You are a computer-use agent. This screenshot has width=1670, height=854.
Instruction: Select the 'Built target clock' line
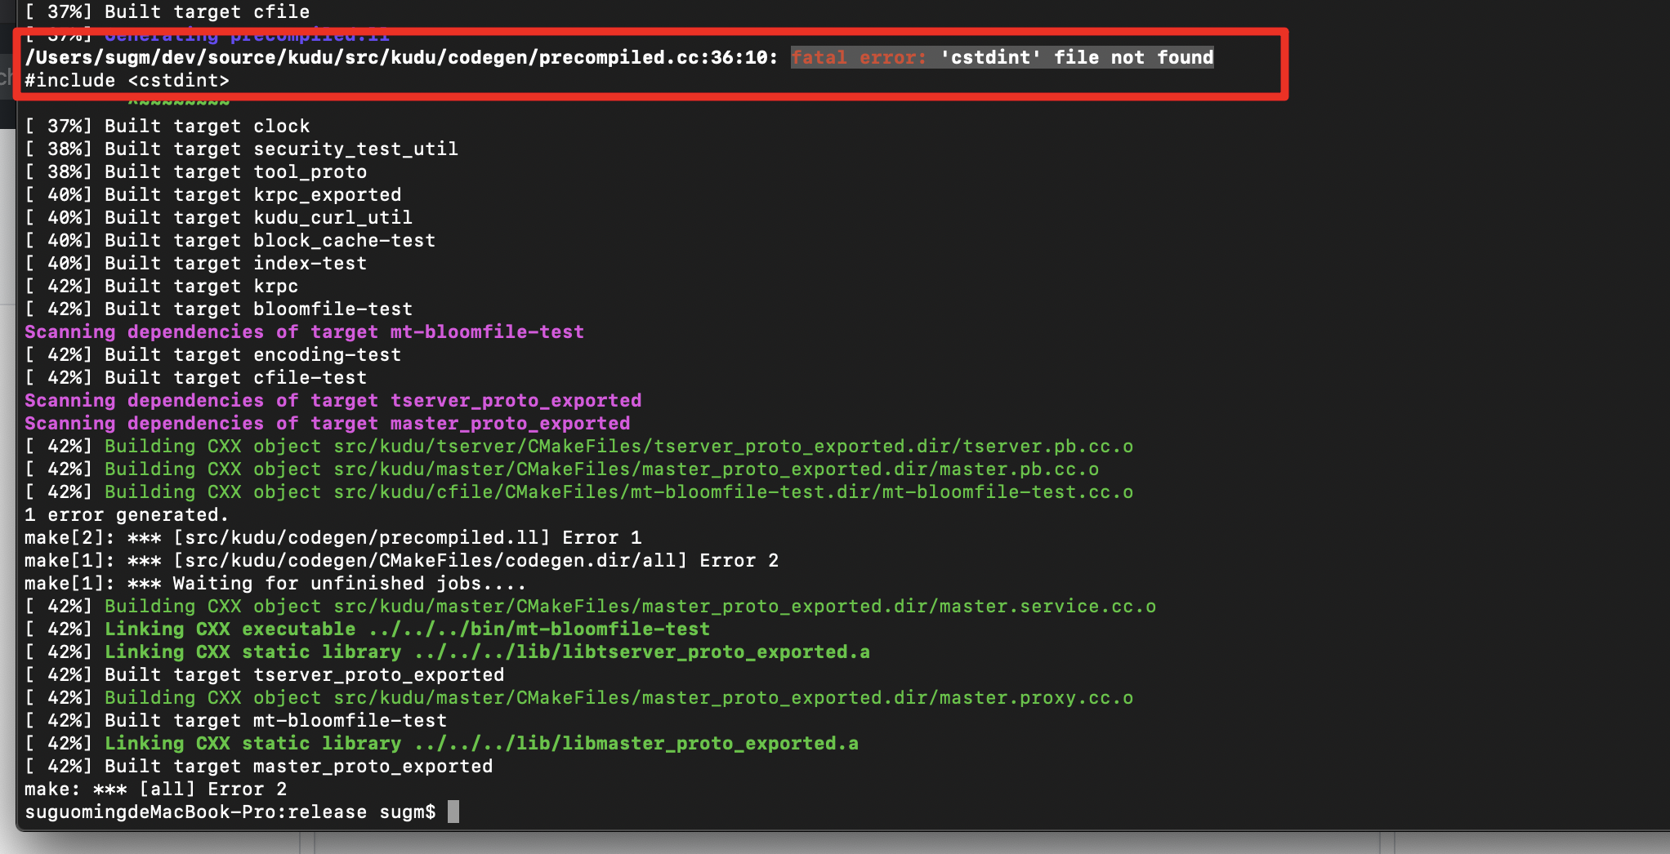tap(167, 126)
